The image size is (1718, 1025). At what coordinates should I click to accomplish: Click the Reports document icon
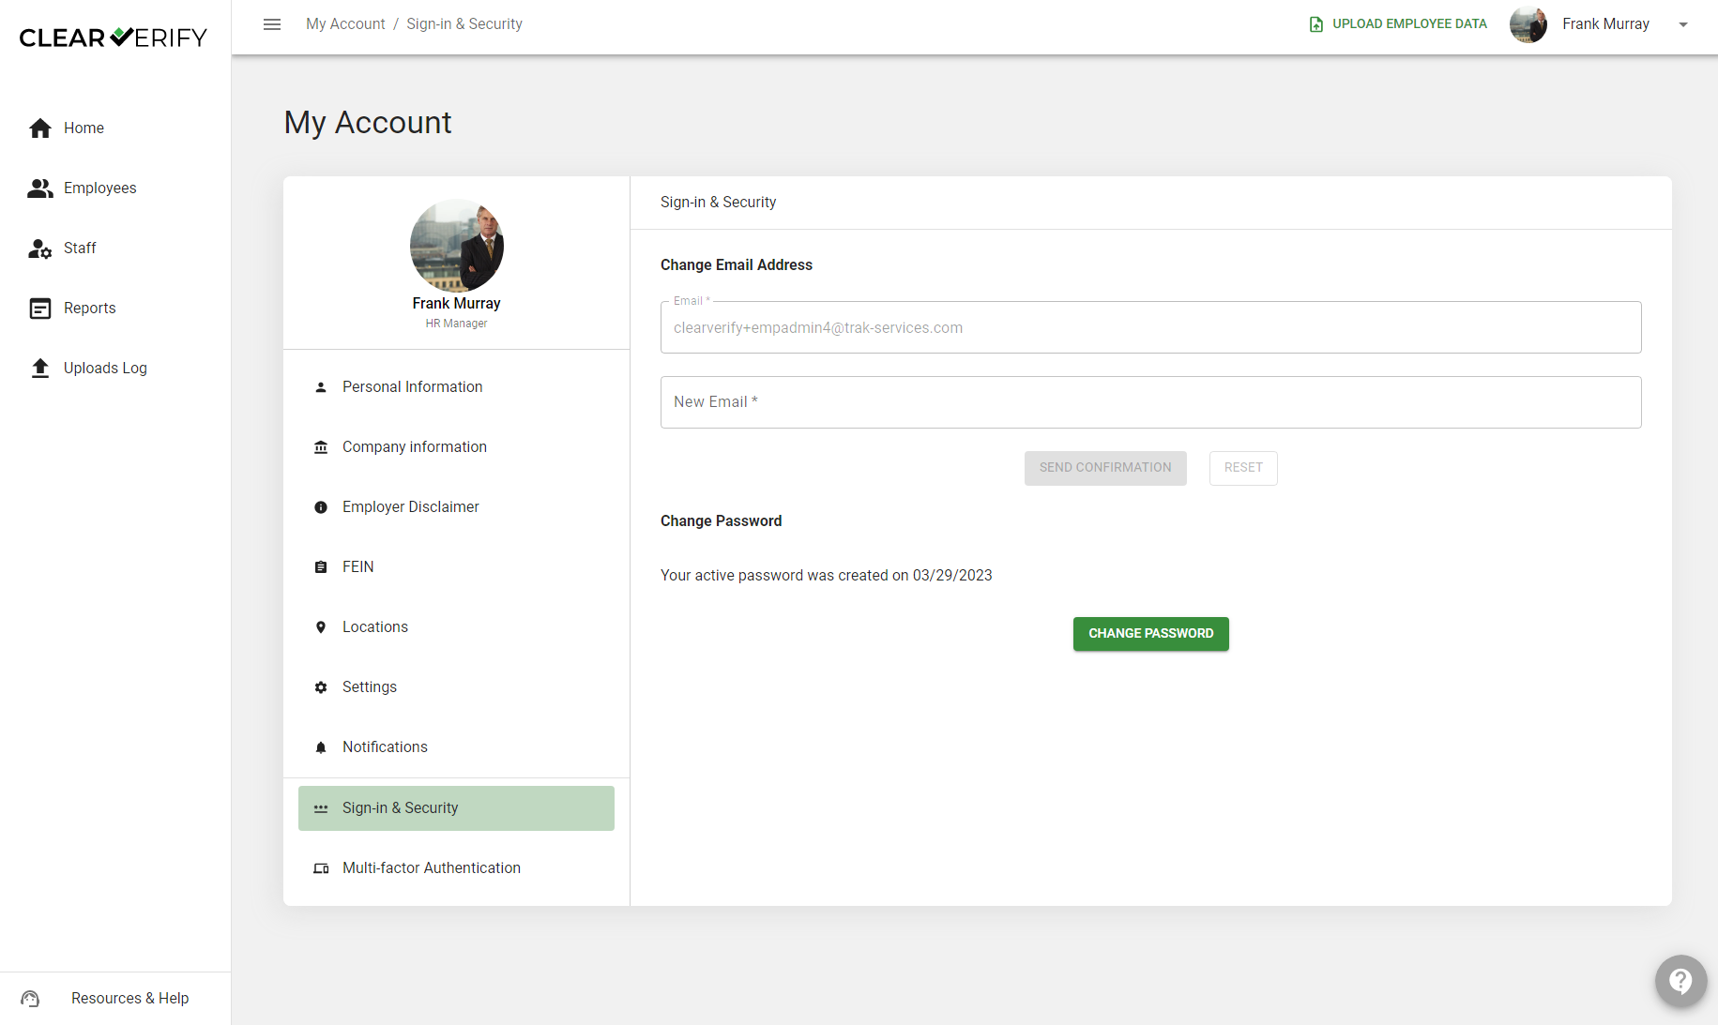(40, 309)
